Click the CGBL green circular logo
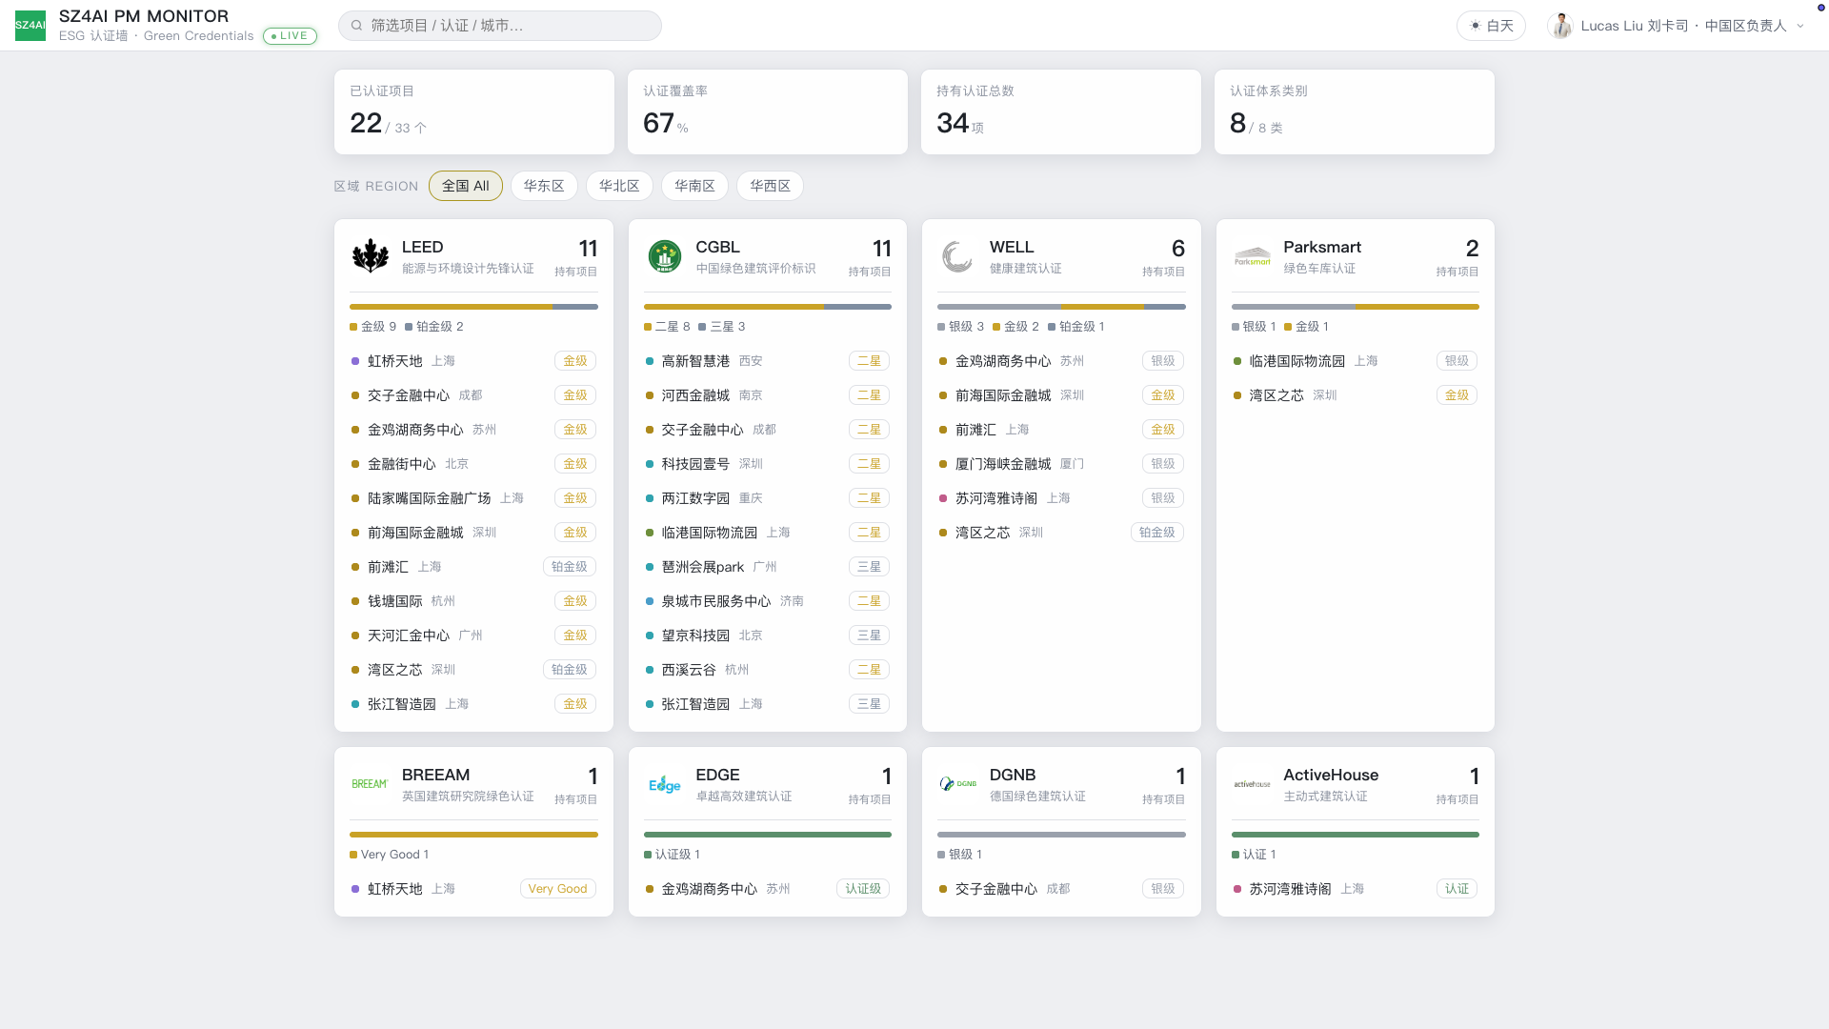The width and height of the screenshot is (1829, 1029). pos(665,256)
